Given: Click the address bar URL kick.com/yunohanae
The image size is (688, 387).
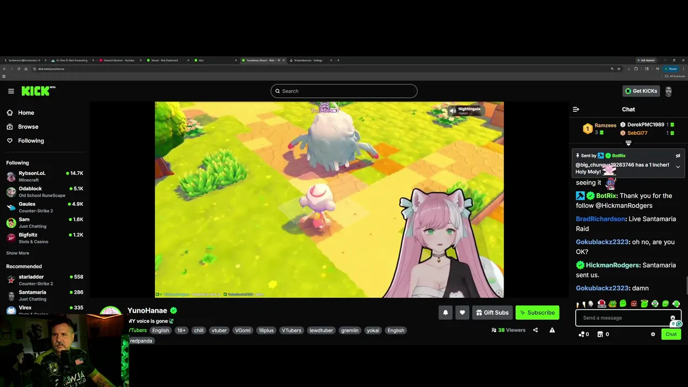Looking at the screenshot, I should (x=51, y=69).
